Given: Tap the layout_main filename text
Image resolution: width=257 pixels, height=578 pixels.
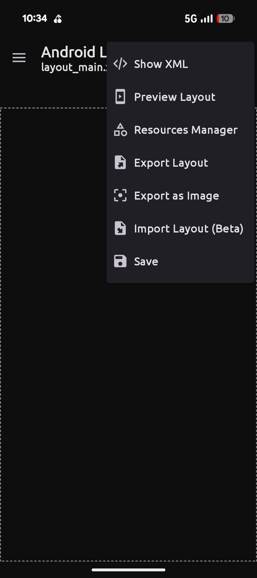Looking at the screenshot, I should click(69, 67).
